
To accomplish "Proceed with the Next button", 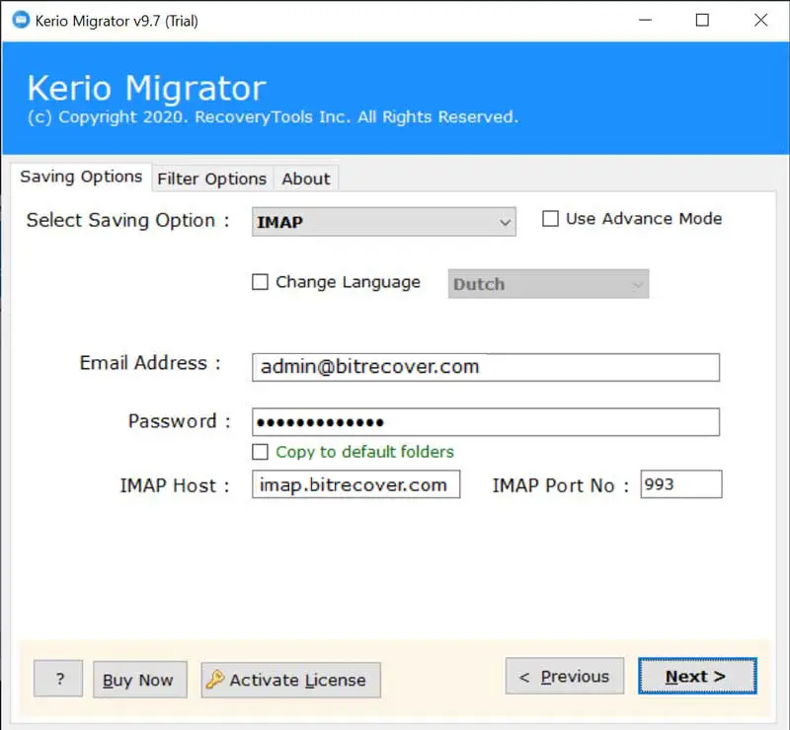I will [x=697, y=676].
